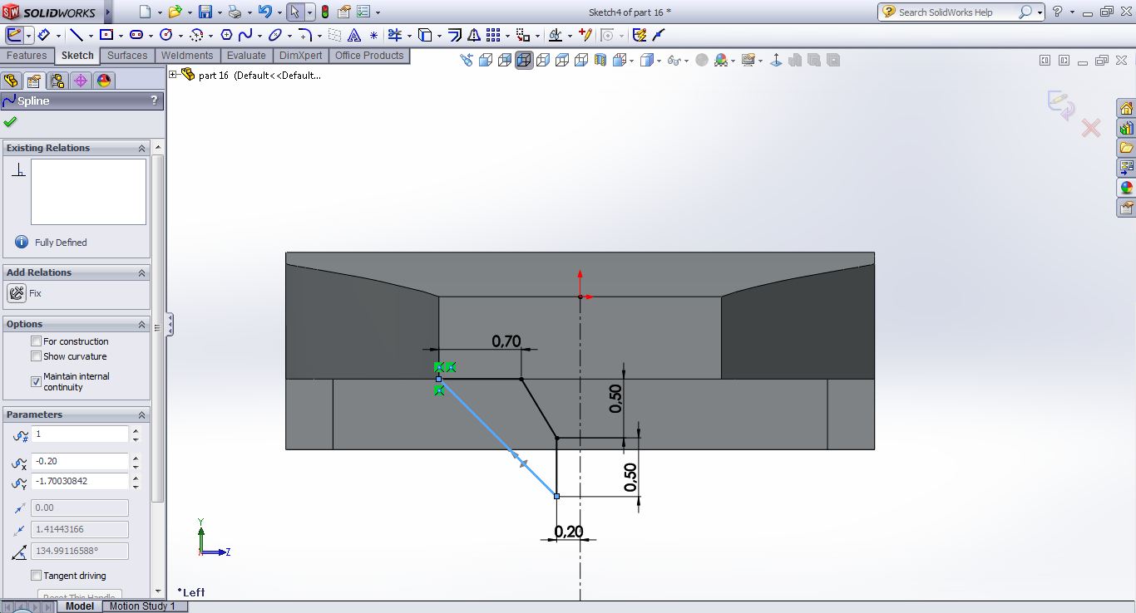1136x613 pixels.
Task: Uncheck Maintain internal continuity
Action: click(x=36, y=381)
